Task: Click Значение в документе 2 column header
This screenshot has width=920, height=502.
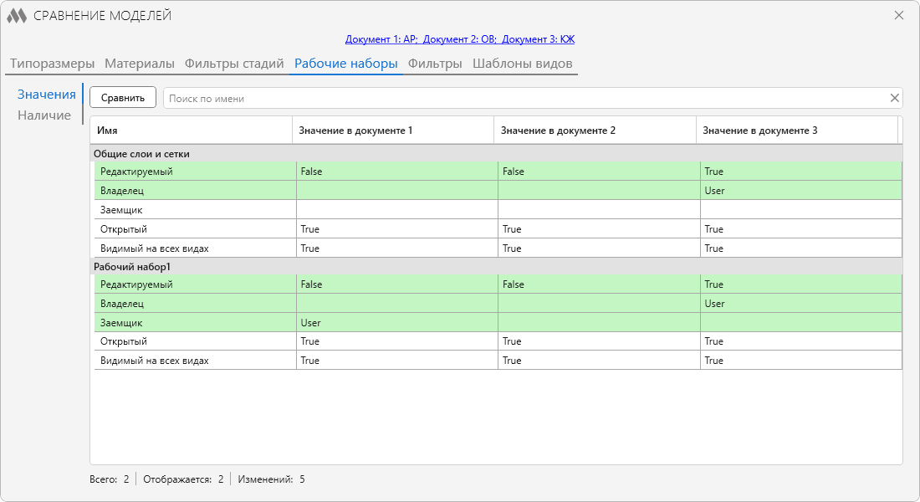Action: pos(595,131)
